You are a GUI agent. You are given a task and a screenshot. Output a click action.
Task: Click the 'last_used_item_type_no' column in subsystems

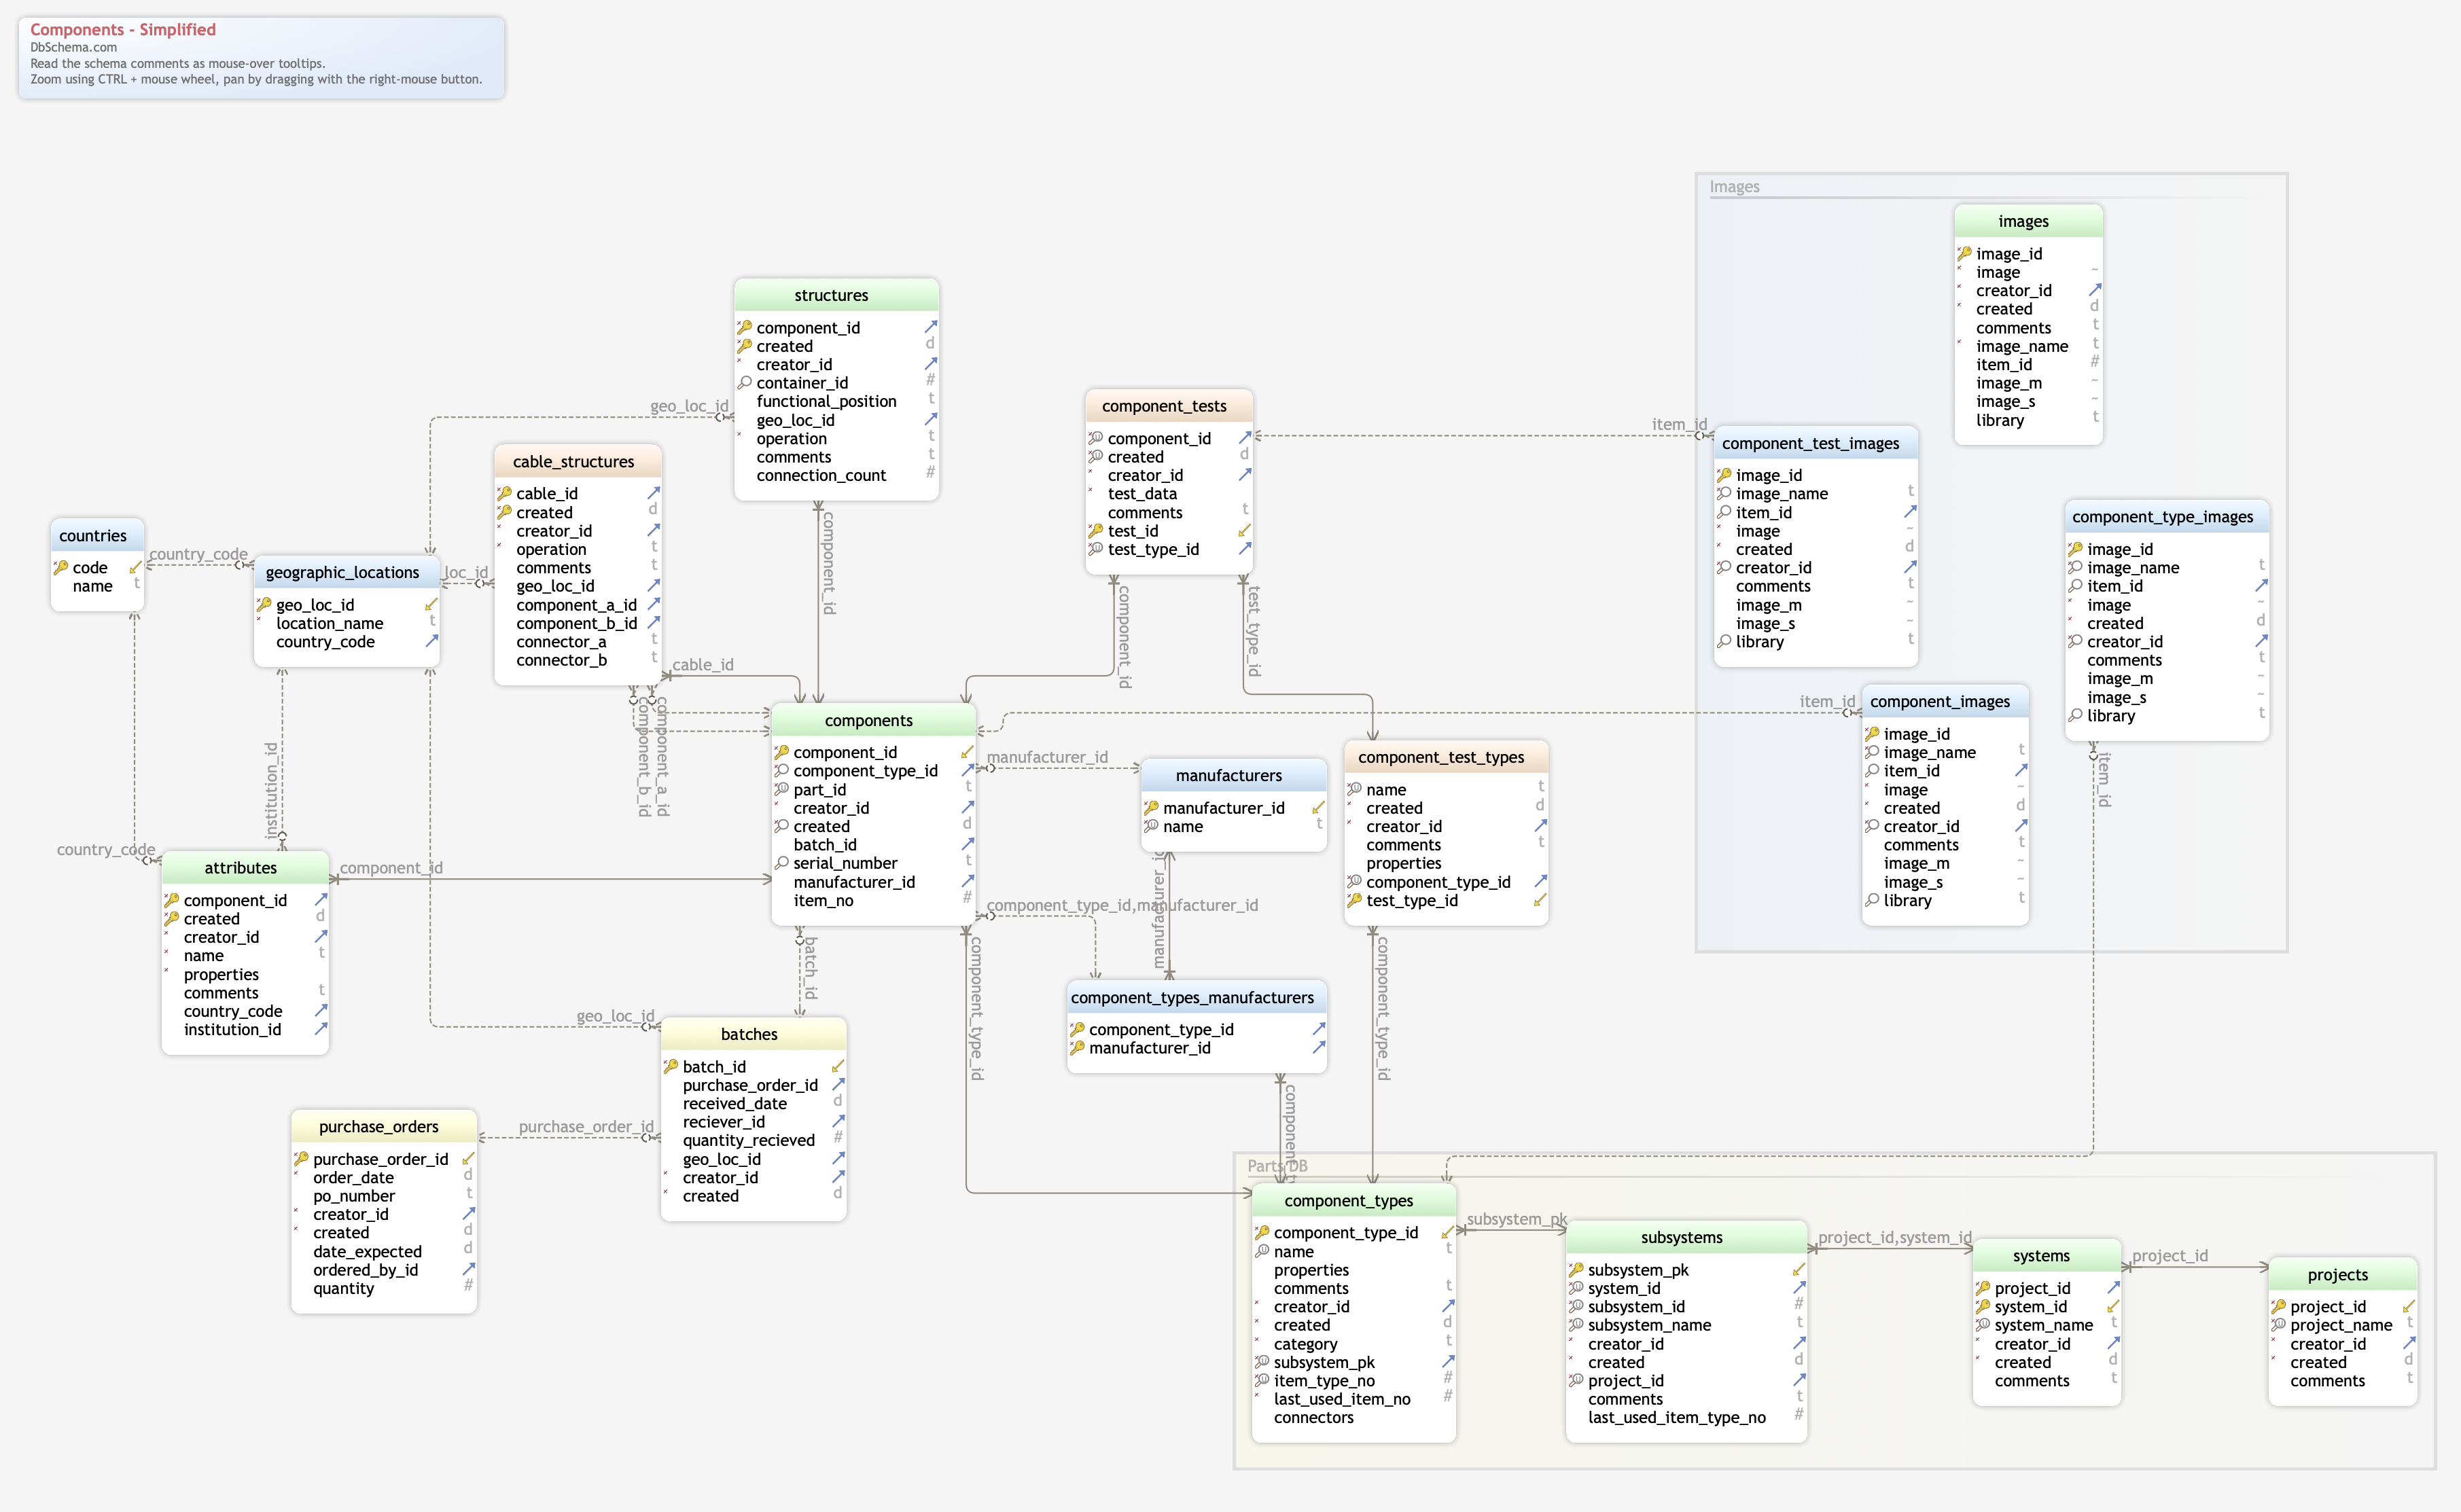point(1676,1417)
